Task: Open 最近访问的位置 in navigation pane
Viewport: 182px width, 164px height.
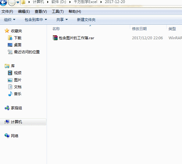Action: pos(27,52)
